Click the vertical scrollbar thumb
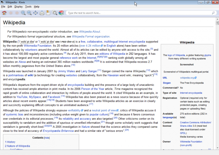Image resolution: width=219 pixels, height=155 pixels. click(217, 23)
